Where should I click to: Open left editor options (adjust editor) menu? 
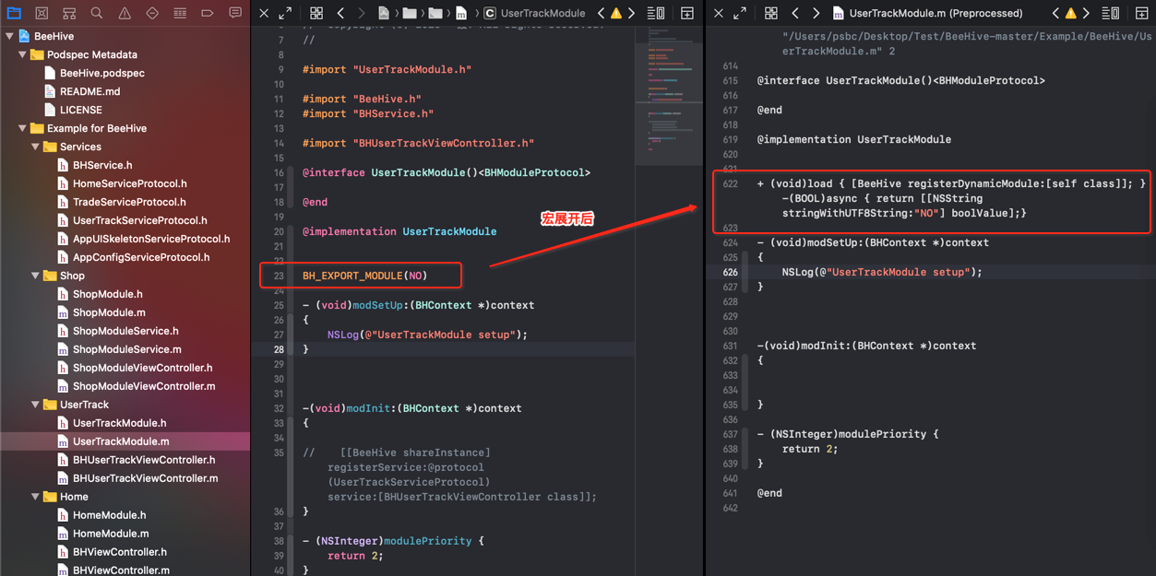click(x=656, y=13)
